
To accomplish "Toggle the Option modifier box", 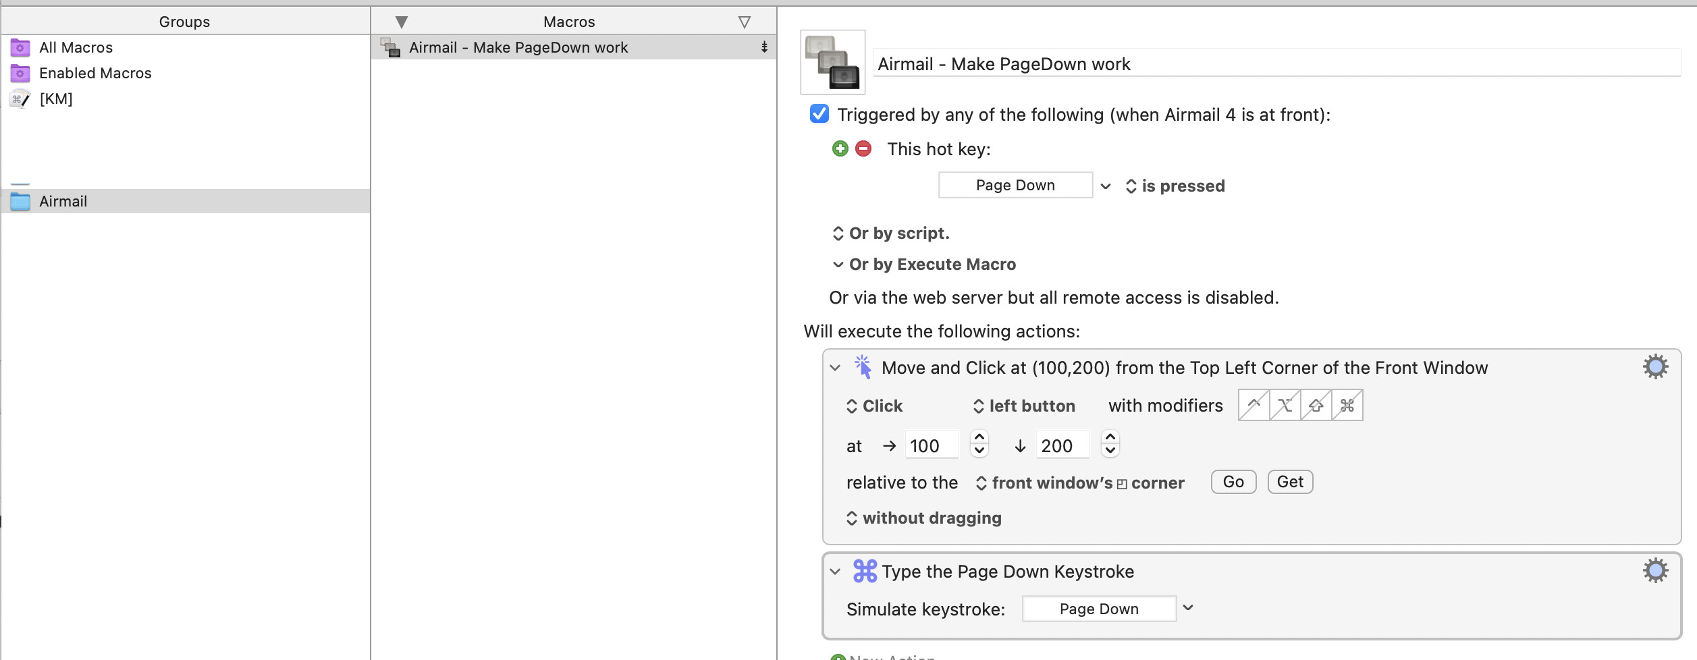I will [x=1285, y=405].
